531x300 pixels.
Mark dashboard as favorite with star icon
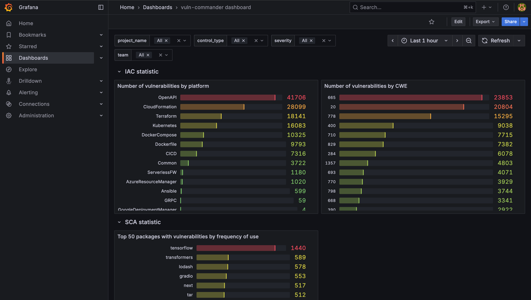(432, 22)
